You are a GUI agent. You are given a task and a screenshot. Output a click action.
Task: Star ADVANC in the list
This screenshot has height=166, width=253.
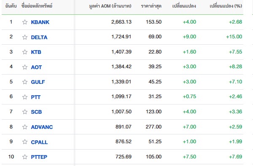[25, 127]
